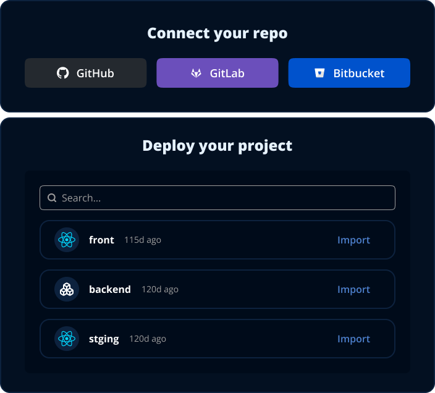The width and height of the screenshot is (435, 393).
Task: Focus the Search repositories input field
Action: click(222, 198)
